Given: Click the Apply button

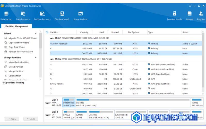Looking at the screenshot, I should click(x=12, y=119).
